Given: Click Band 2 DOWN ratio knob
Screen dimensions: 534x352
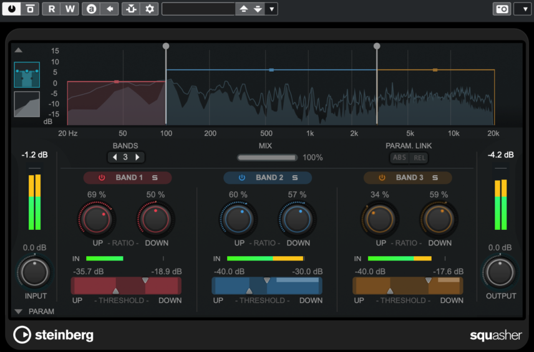Looking at the screenshot, I should coord(297,219).
